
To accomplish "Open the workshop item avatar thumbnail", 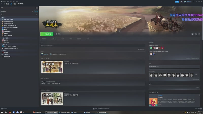I will [x=153, y=102].
